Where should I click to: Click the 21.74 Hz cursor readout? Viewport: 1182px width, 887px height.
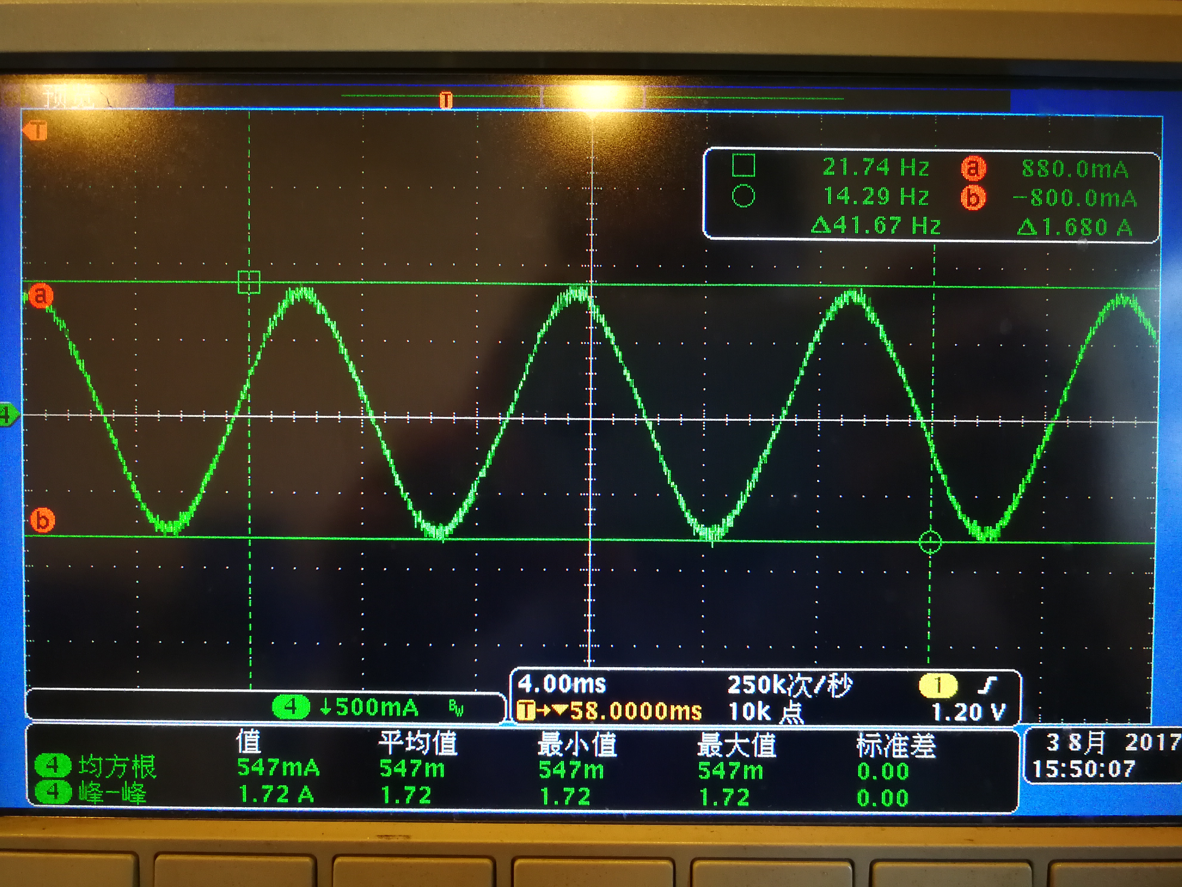coord(876,168)
